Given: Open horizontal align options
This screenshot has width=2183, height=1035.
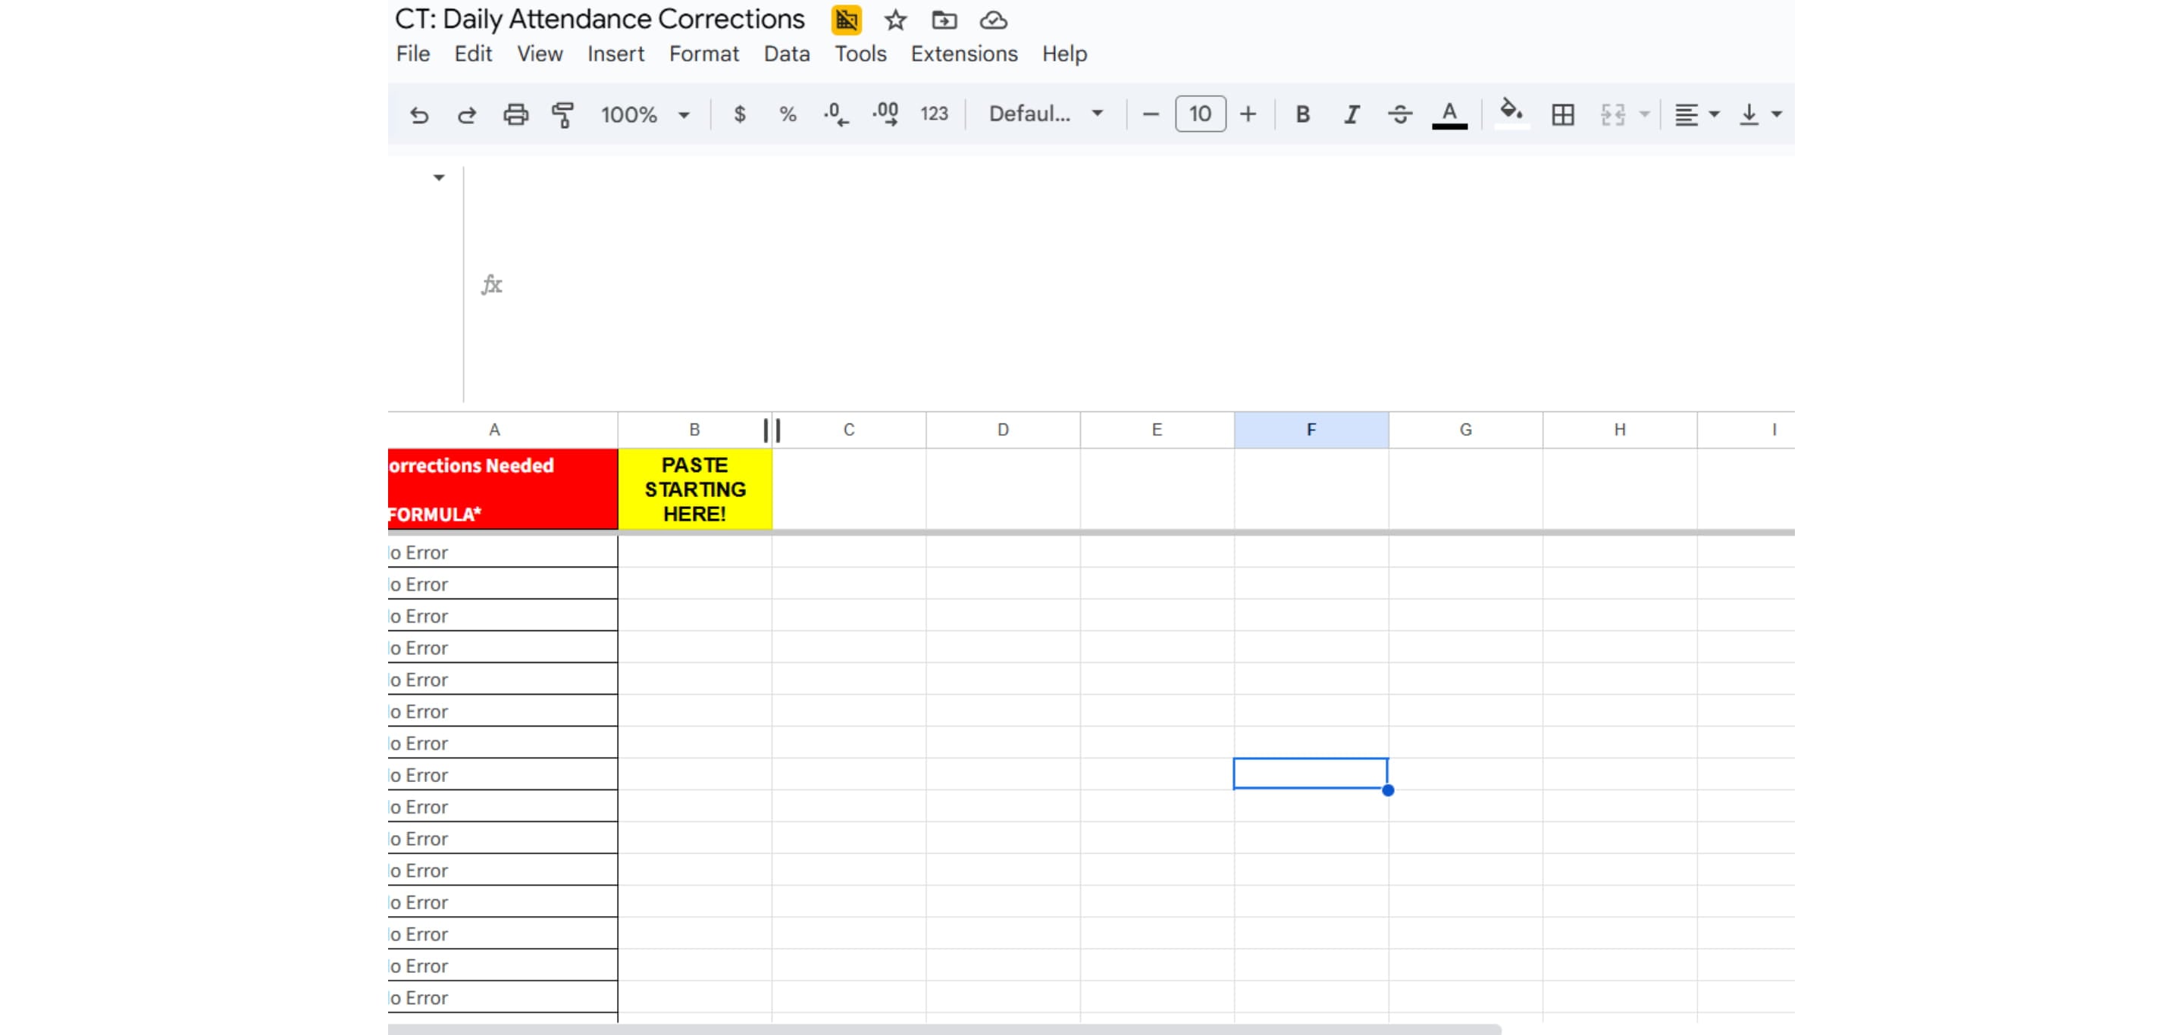Looking at the screenshot, I should tap(1696, 114).
